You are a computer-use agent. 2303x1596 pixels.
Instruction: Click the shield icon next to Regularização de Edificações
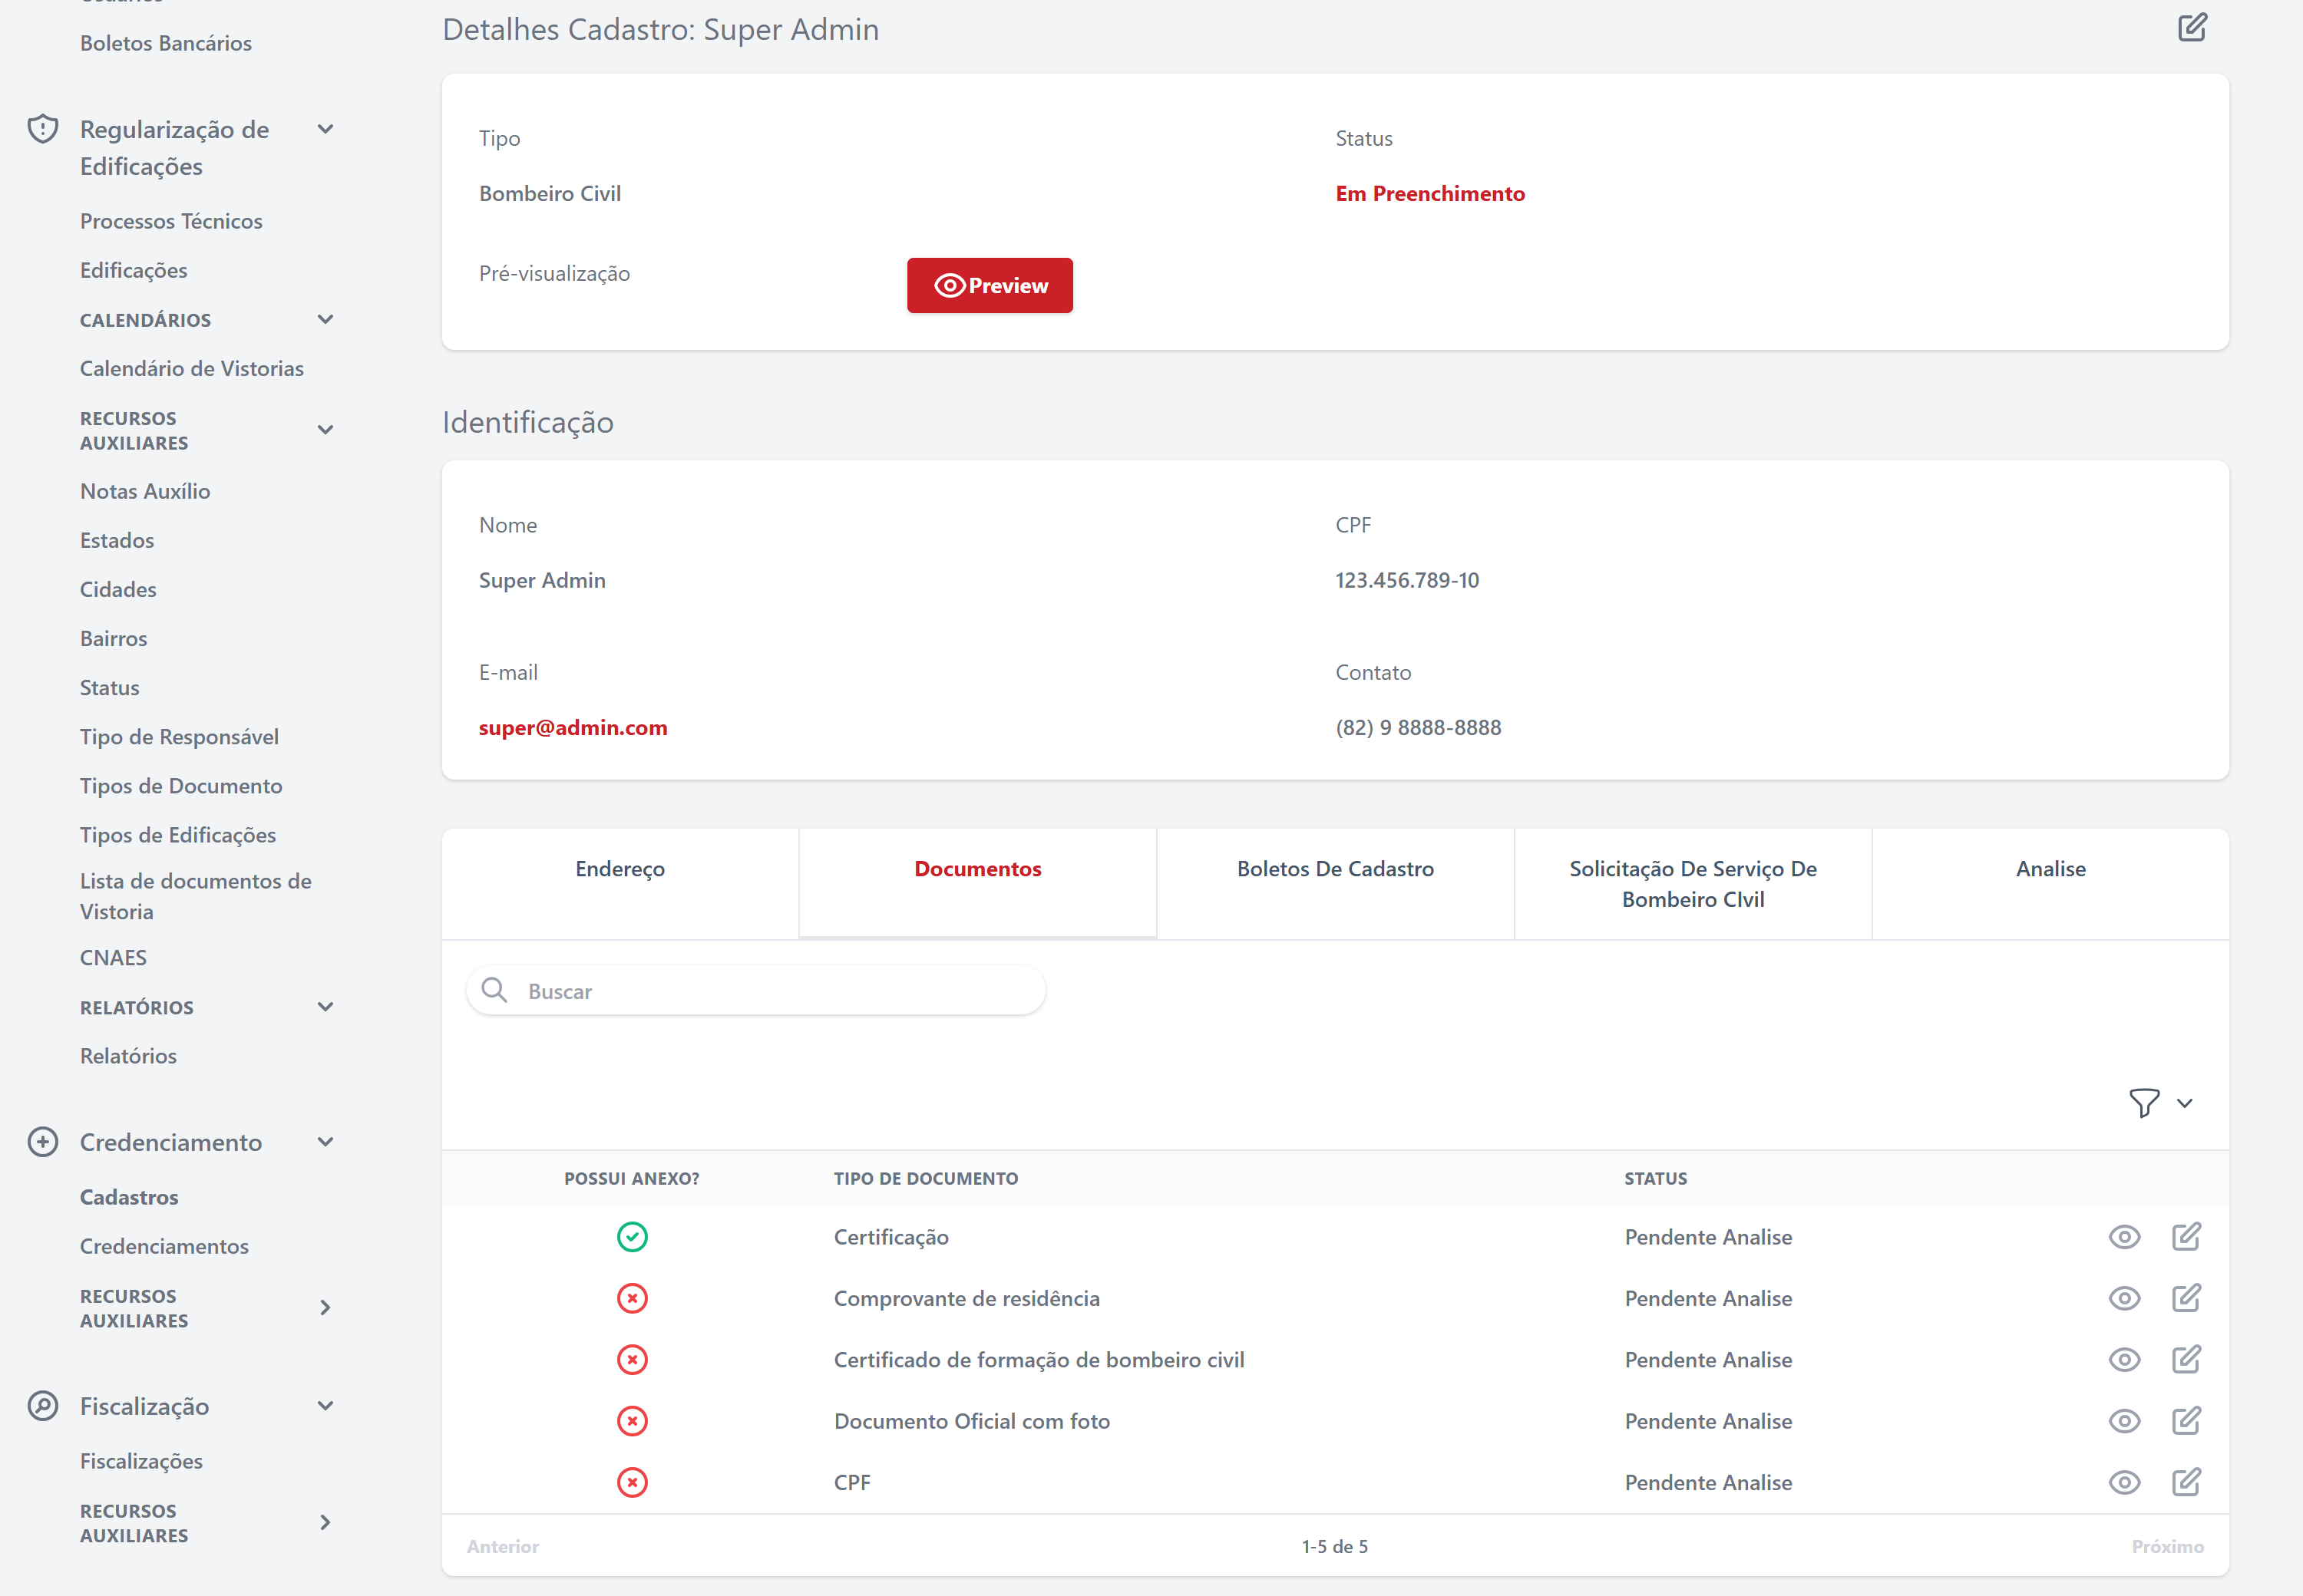click(x=42, y=129)
